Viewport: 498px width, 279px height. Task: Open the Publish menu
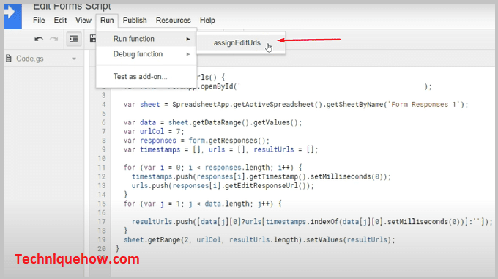[135, 21]
